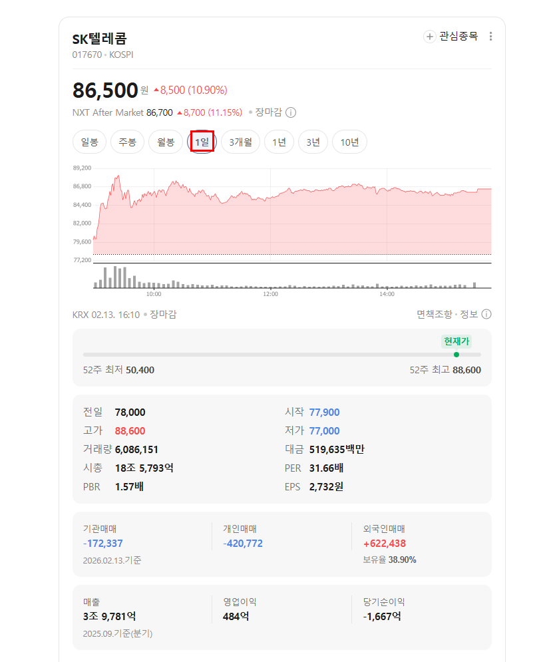543x662 pixels.
Task: Open the 정보 link near chart
Action: pyautogui.click(x=468, y=314)
